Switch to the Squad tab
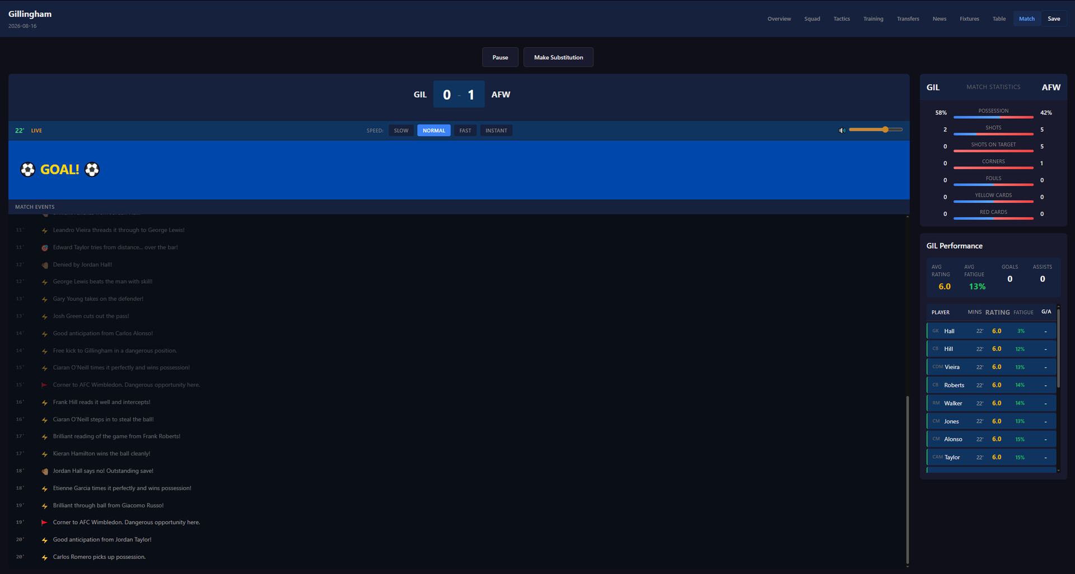Image resolution: width=1075 pixels, height=574 pixels. 812,18
